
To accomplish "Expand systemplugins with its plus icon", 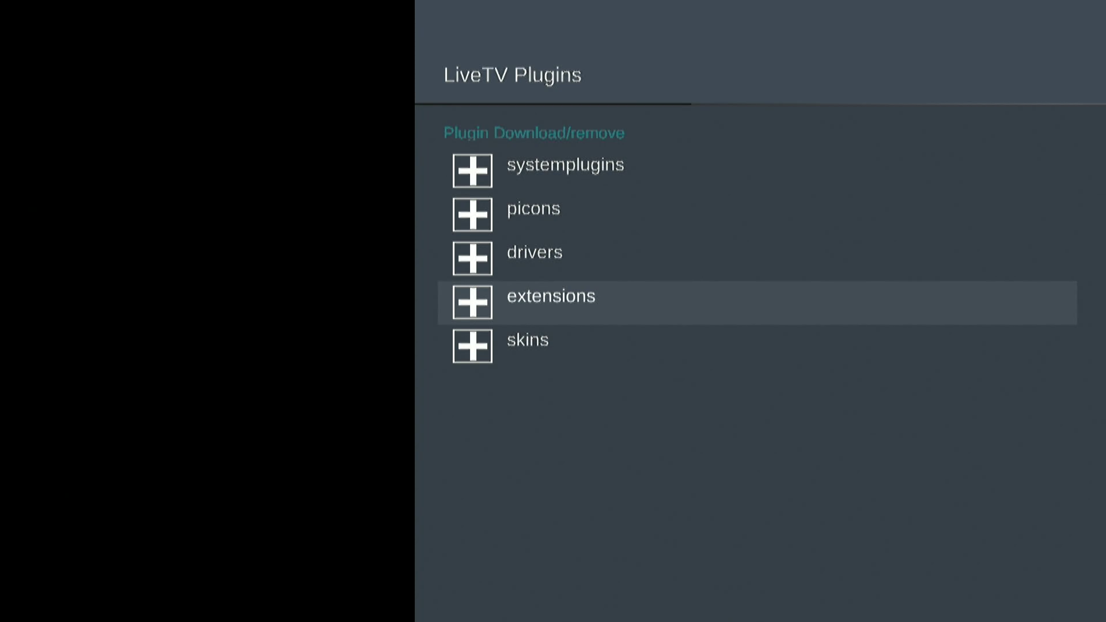I will point(472,170).
